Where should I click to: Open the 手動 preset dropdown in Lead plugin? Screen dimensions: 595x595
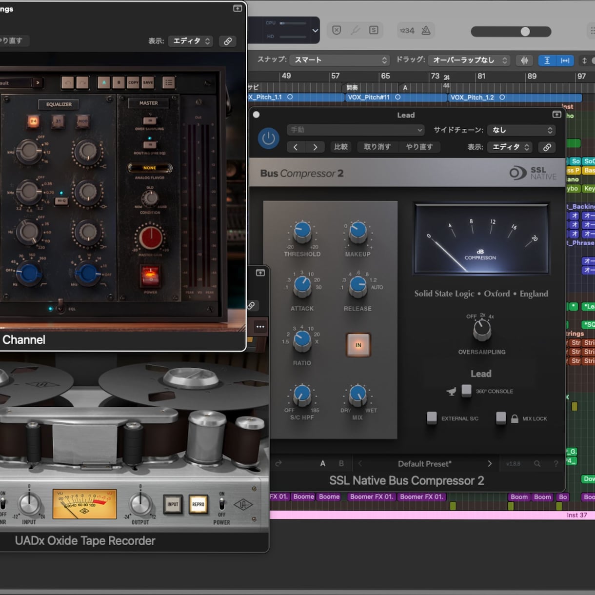click(356, 130)
